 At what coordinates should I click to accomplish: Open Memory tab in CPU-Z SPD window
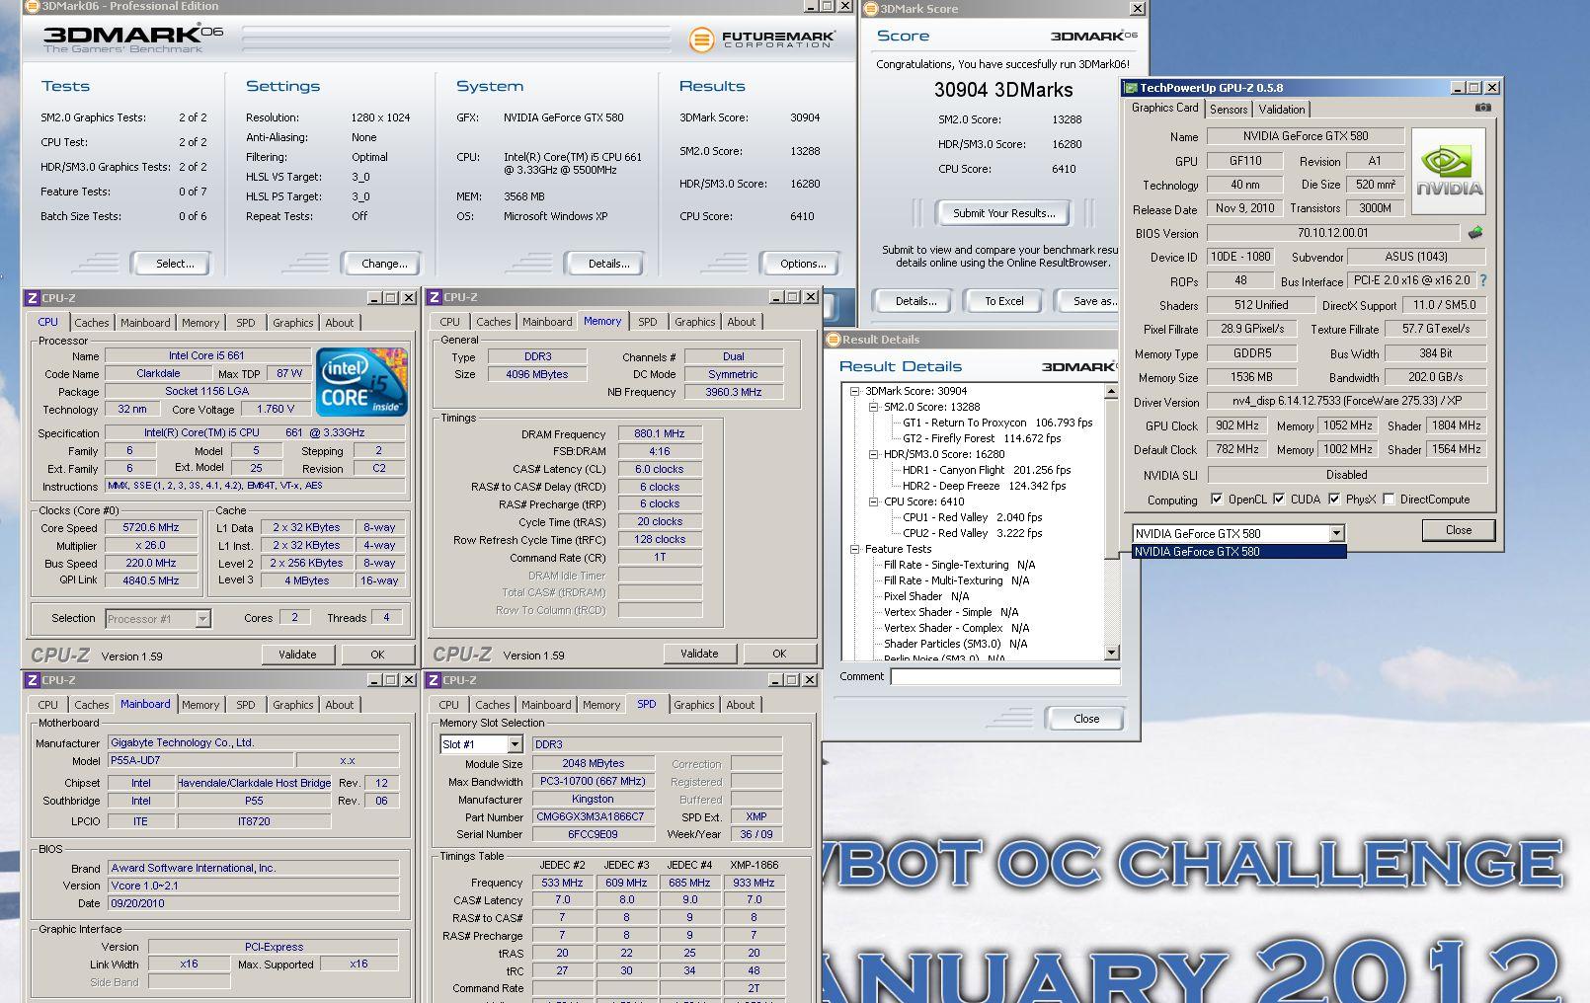click(x=601, y=705)
